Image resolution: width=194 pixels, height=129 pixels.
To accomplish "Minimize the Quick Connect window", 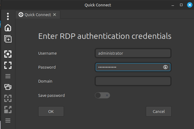I will tap(173, 5).
